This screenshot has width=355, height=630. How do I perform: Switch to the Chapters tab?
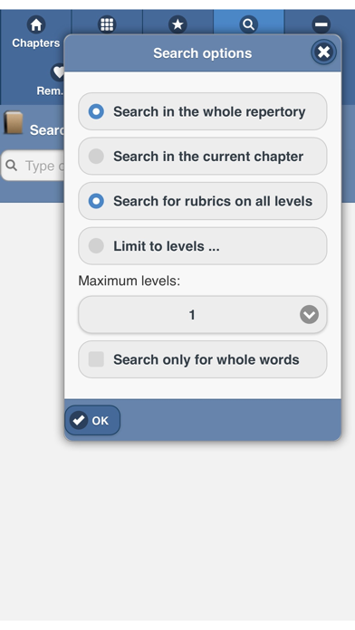[36, 43]
